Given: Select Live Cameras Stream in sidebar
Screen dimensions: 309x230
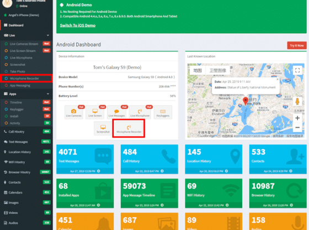Looking at the screenshot, I should 26,44.
